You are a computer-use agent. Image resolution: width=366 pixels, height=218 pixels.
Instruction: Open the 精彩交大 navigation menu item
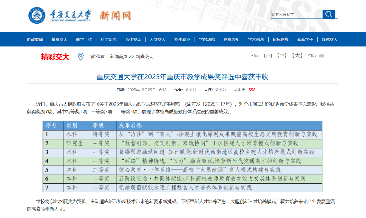pyautogui.click(x=59, y=39)
